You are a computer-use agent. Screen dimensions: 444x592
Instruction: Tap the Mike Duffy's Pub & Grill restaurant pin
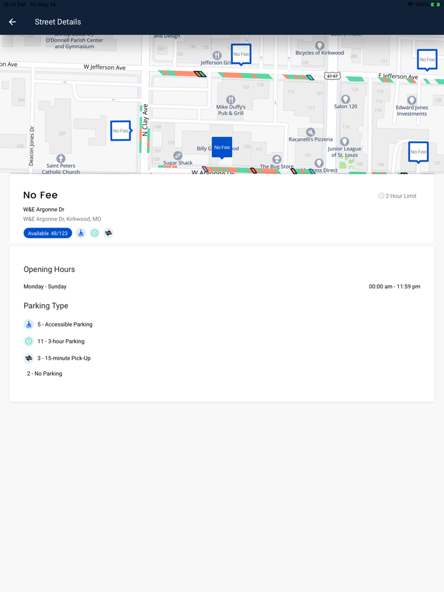[x=230, y=100]
